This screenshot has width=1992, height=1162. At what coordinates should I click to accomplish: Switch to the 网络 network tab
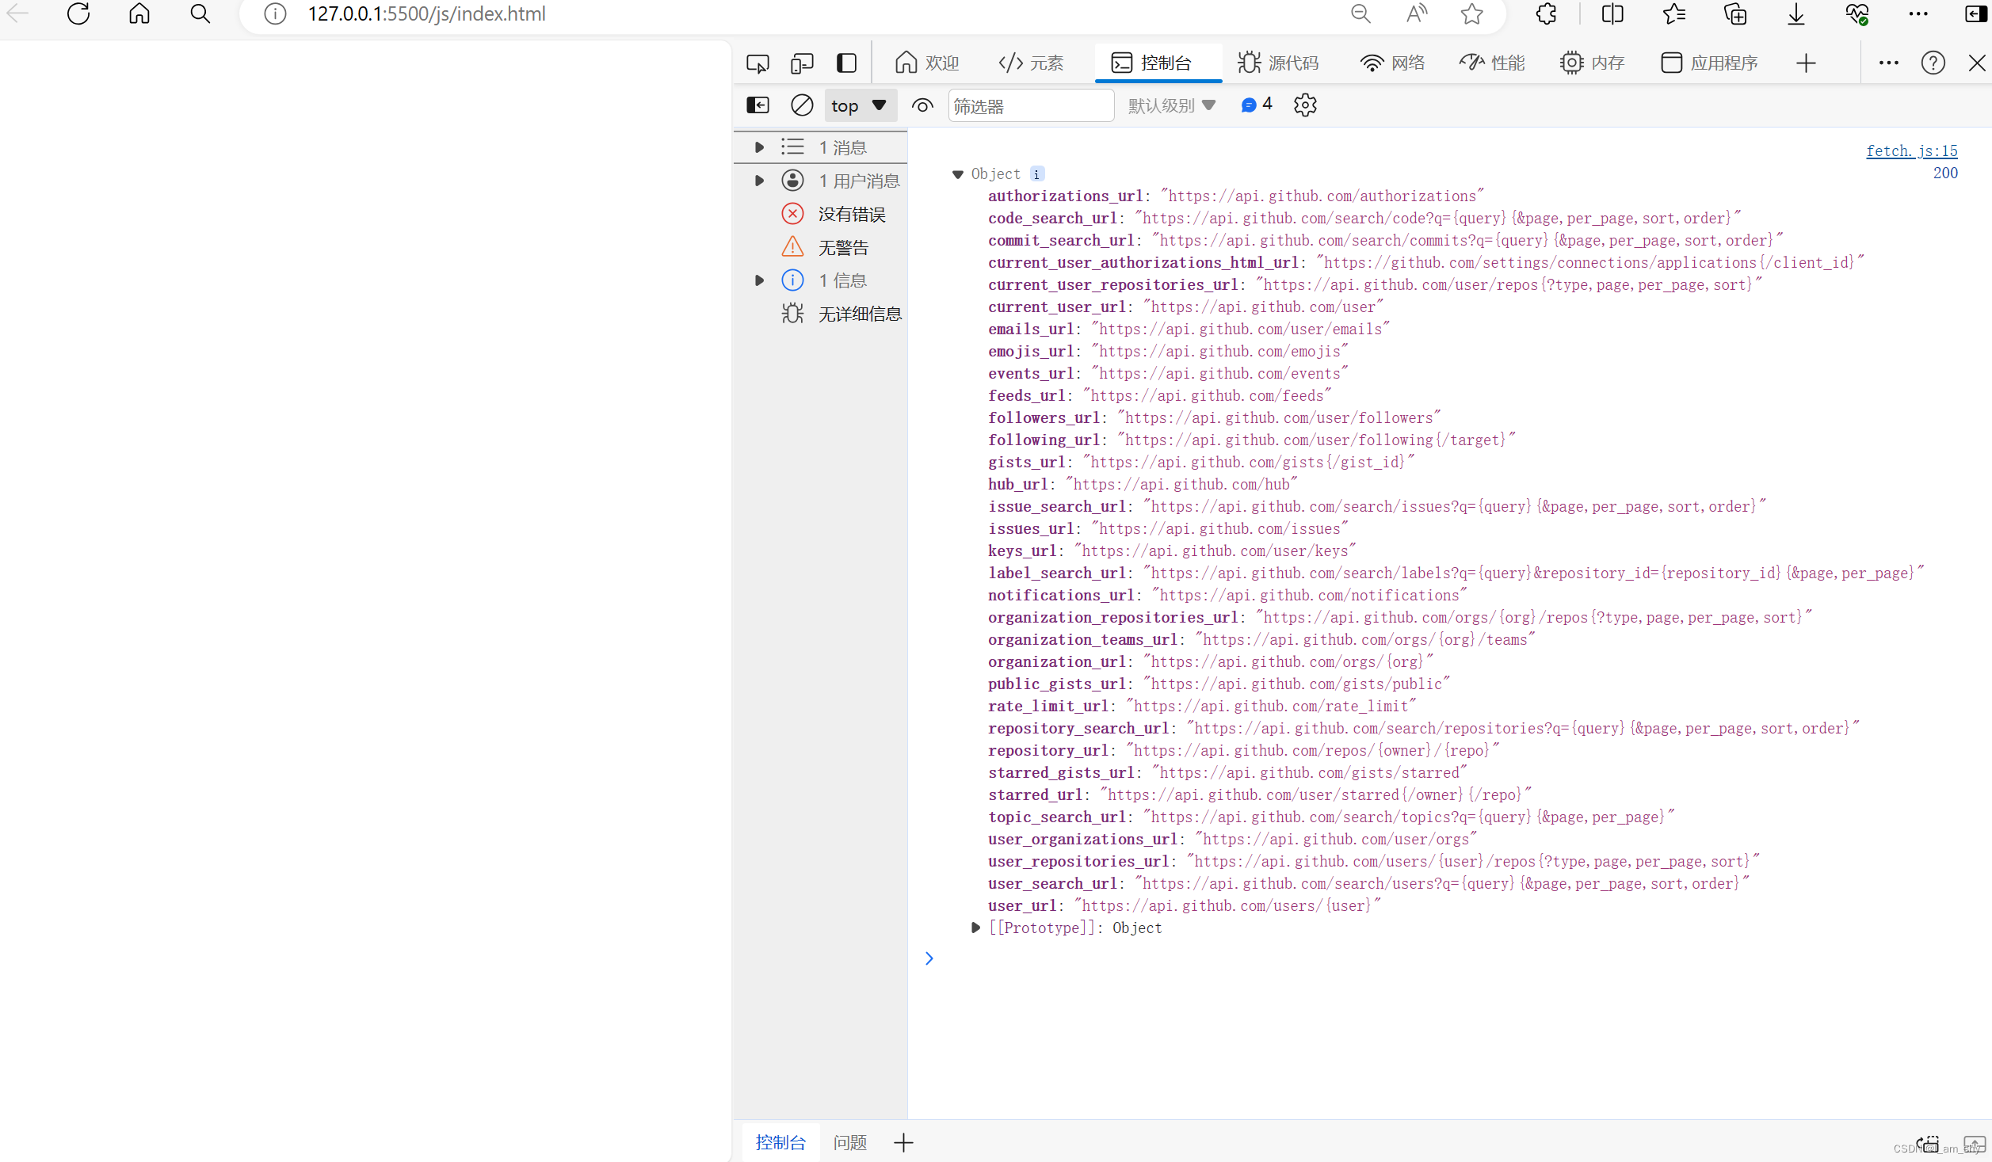(x=1392, y=63)
